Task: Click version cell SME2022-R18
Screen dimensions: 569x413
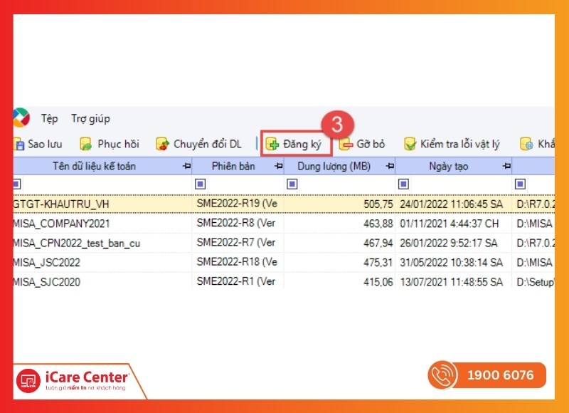Action: [x=237, y=262]
